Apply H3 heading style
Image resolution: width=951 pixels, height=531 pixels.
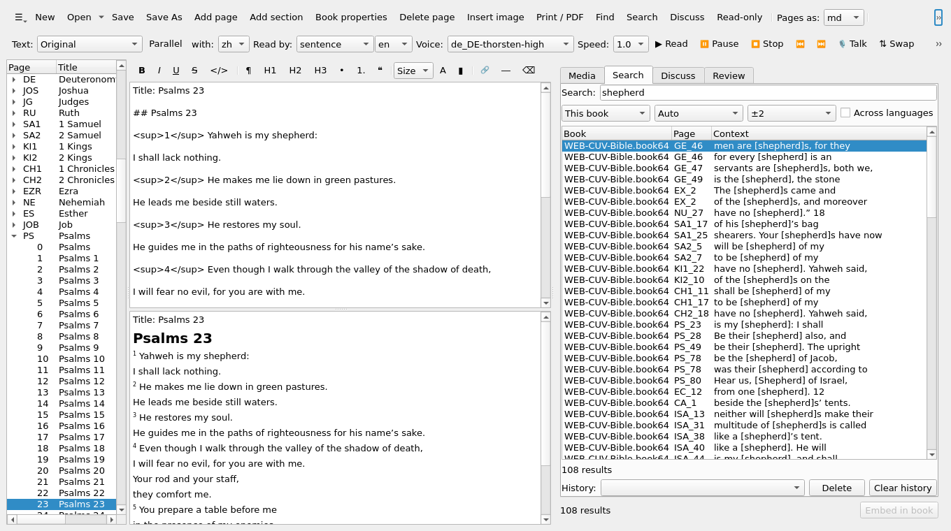320,71
